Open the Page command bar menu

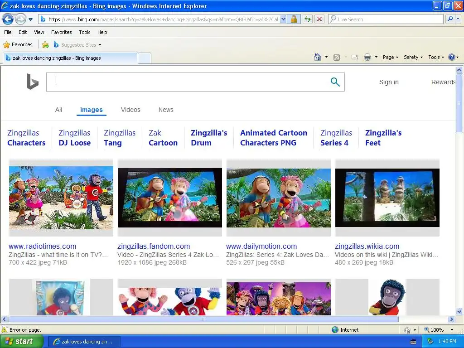click(390, 57)
